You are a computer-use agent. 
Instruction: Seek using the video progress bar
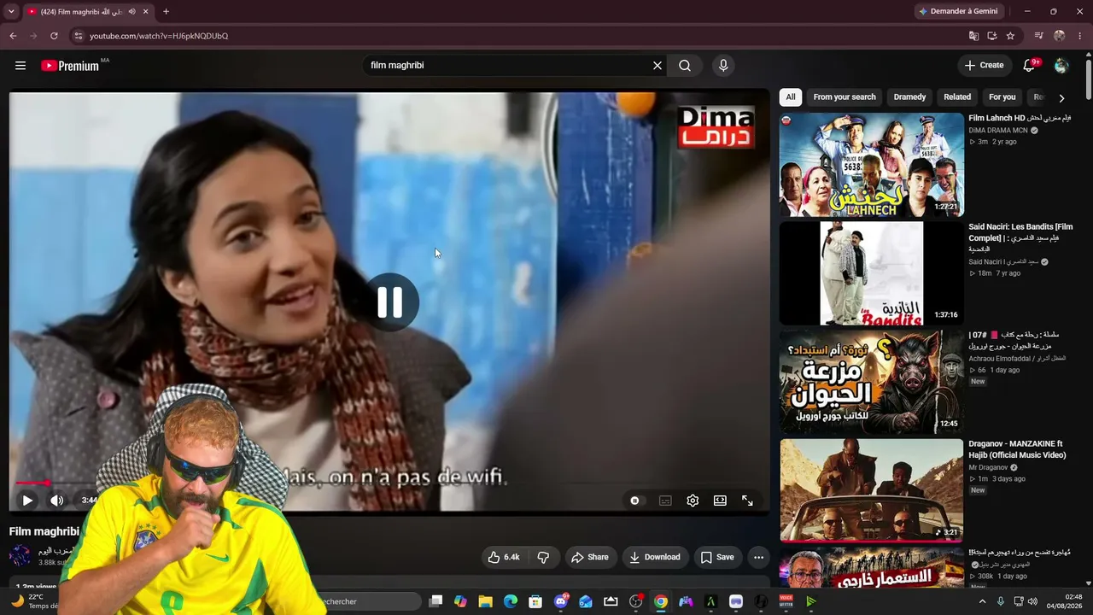click(x=389, y=483)
